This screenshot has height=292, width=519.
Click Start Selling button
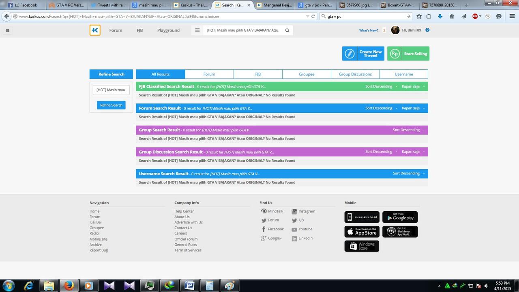(x=408, y=54)
